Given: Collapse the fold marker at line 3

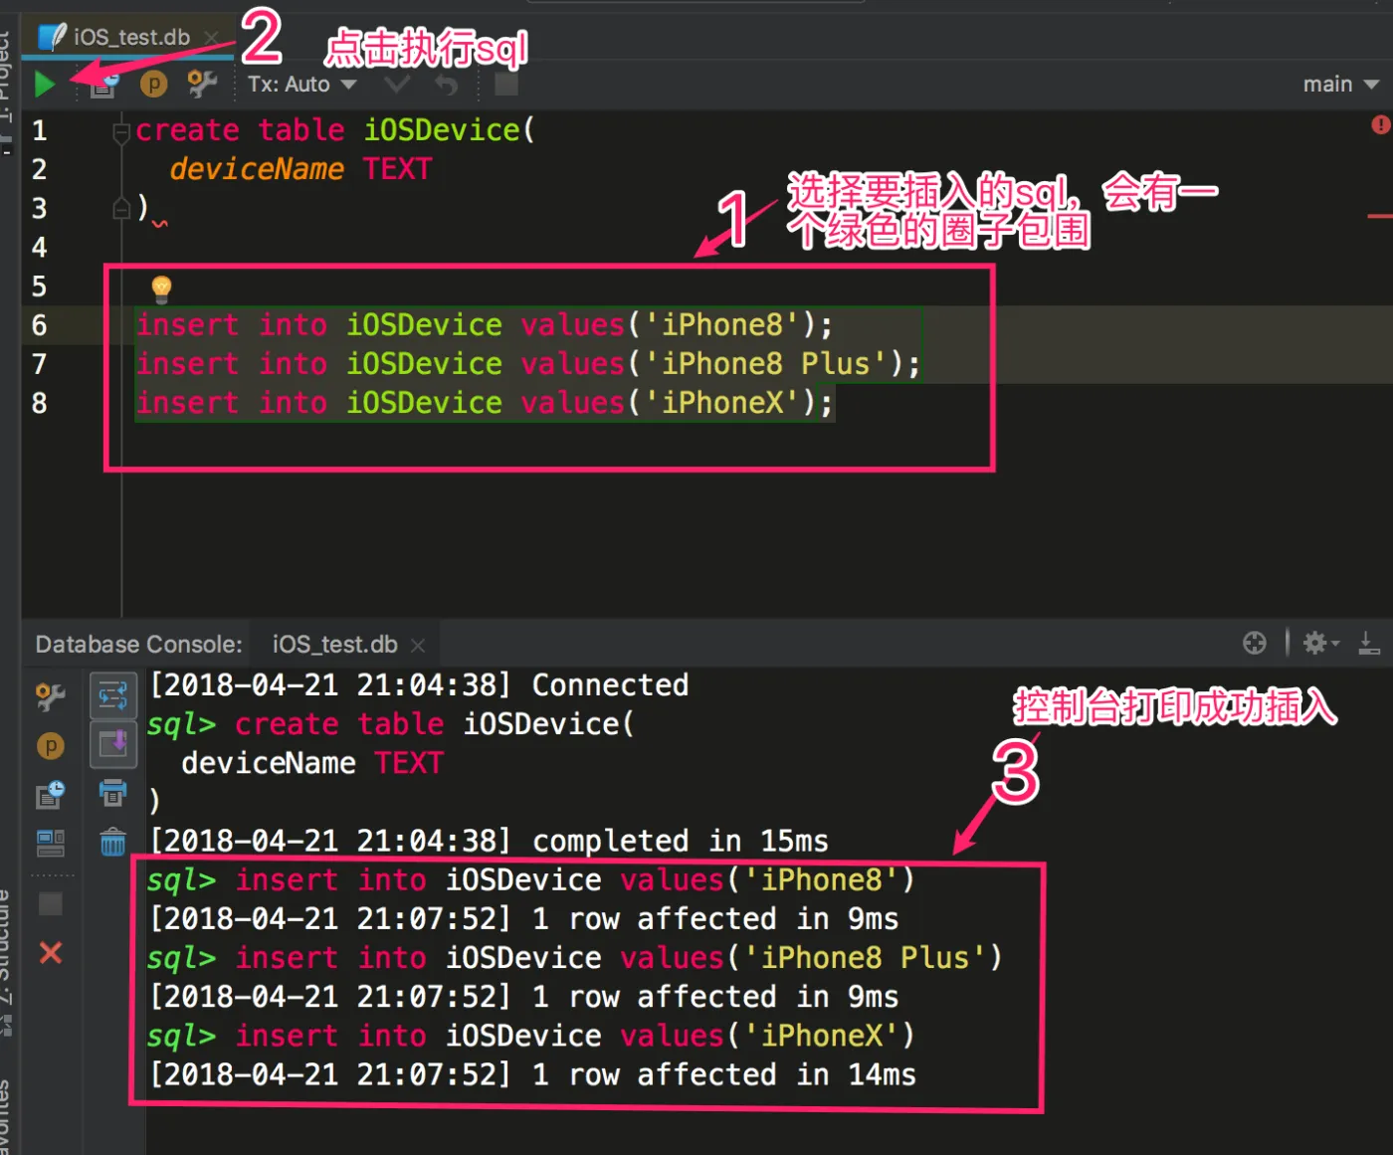Looking at the screenshot, I should tap(121, 208).
